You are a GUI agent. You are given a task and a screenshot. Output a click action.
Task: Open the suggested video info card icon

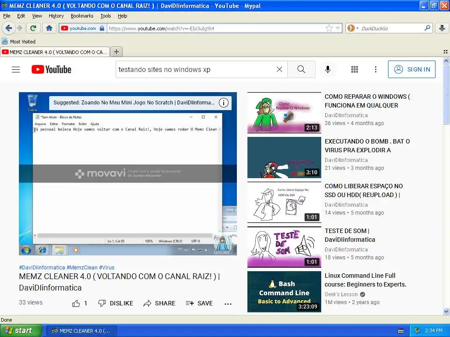(224, 103)
